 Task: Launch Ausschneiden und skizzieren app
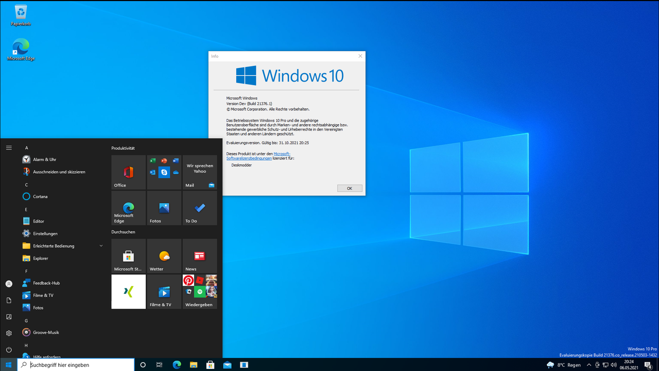(x=62, y=172)
